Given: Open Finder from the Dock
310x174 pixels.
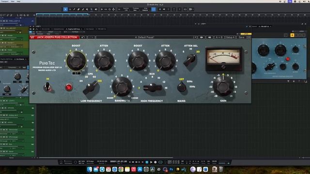Looking at the screenshot, I should [90, 169].
